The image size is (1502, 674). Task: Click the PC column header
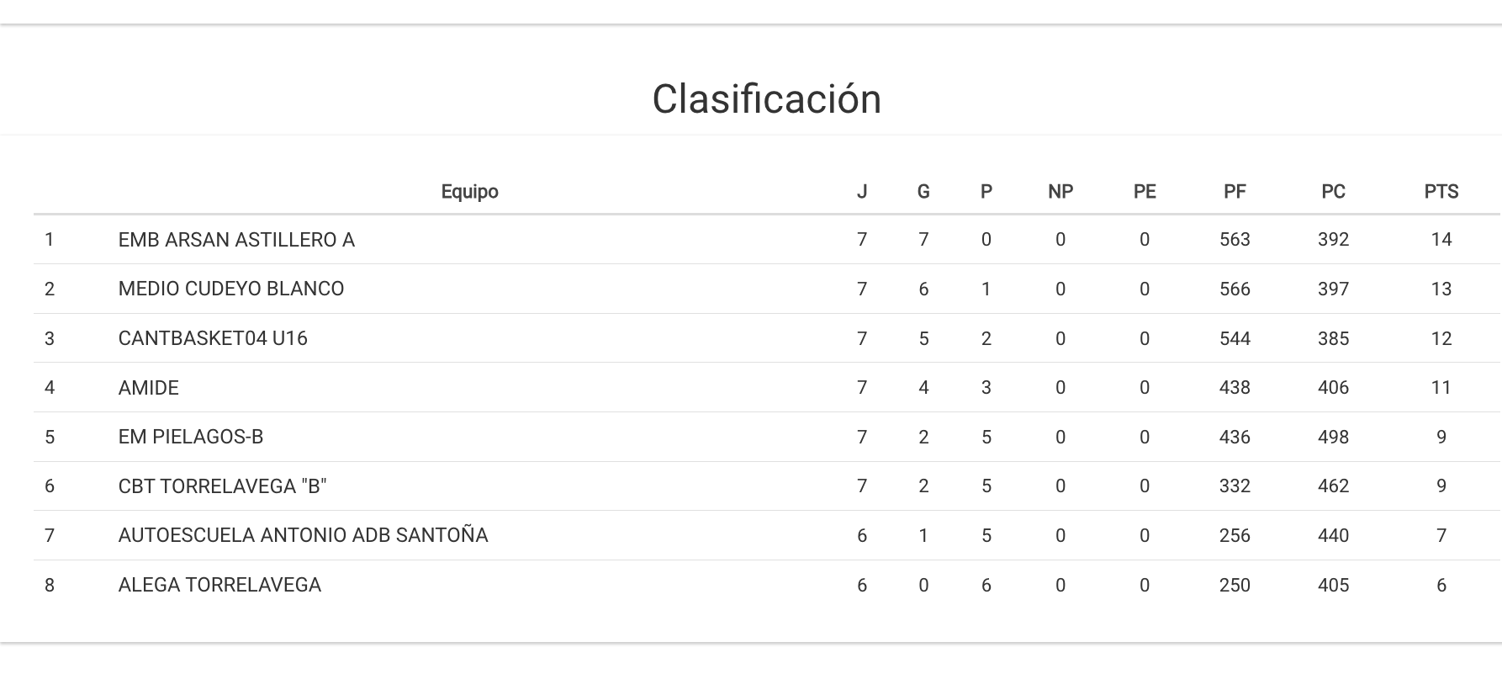1333,192
